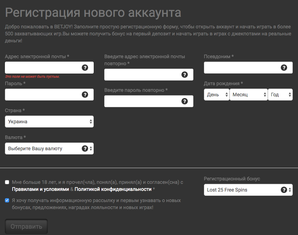Screen dimensions: 298x235
Task: Open the Выберите Вашу валюту dropdown
Action: (x=49, y=148)
